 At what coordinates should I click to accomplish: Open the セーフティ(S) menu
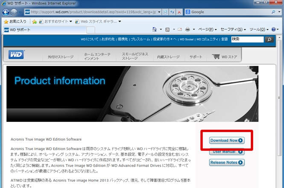[x=233, y=29]
